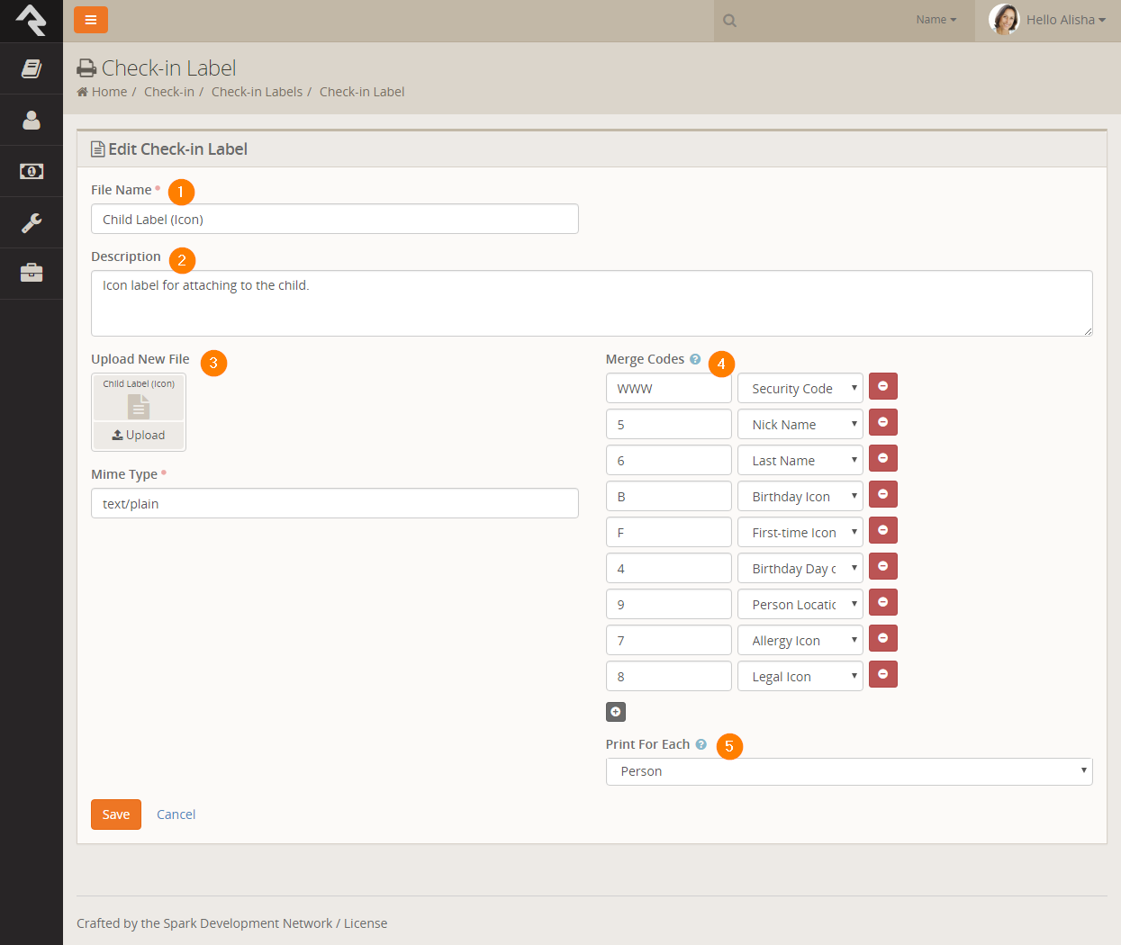1121x945 pixels.
Task: Open the briefcase icon in the sidebar
Action: coord(32,273)
